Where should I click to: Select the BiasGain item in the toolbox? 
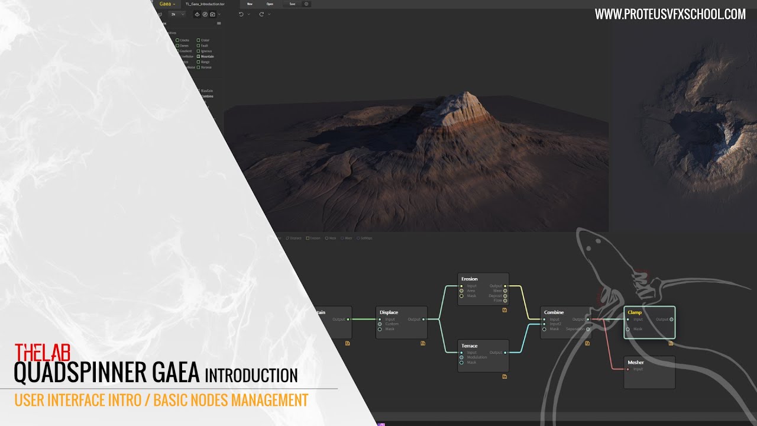(x=206, y=91)
